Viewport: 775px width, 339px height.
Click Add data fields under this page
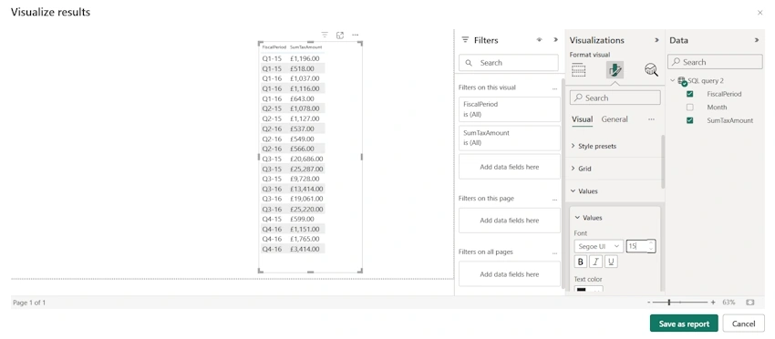tap(509, 221)
